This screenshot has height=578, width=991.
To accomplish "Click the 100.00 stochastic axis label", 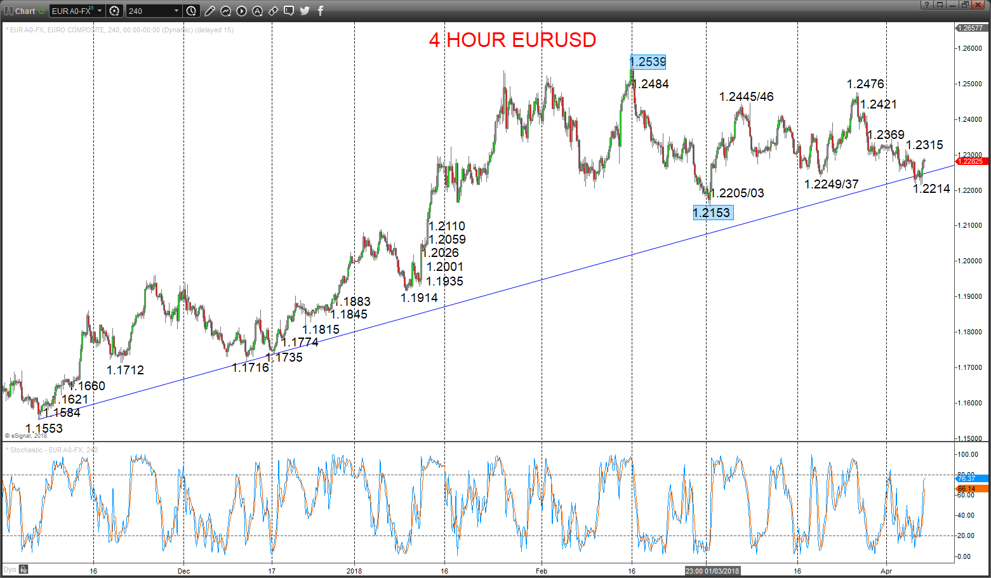I will pyautogui.click(x=968, y=454).
